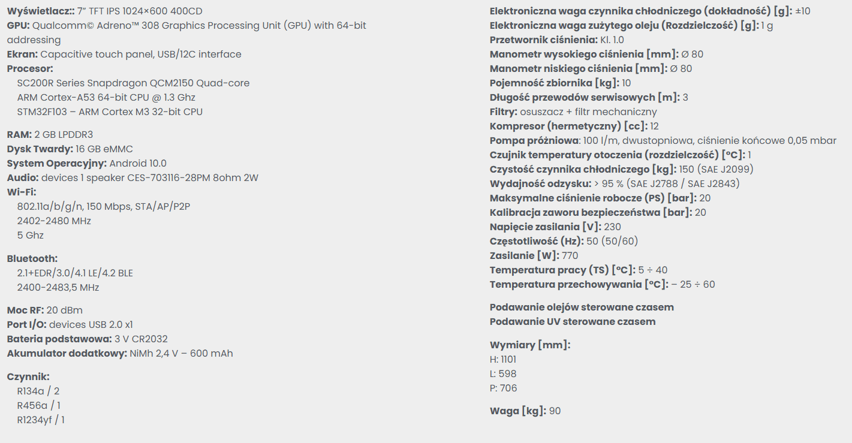852x443 pixels.
Task: Click the Waga [kg] 90 line
Action: [x=525, y=411]
